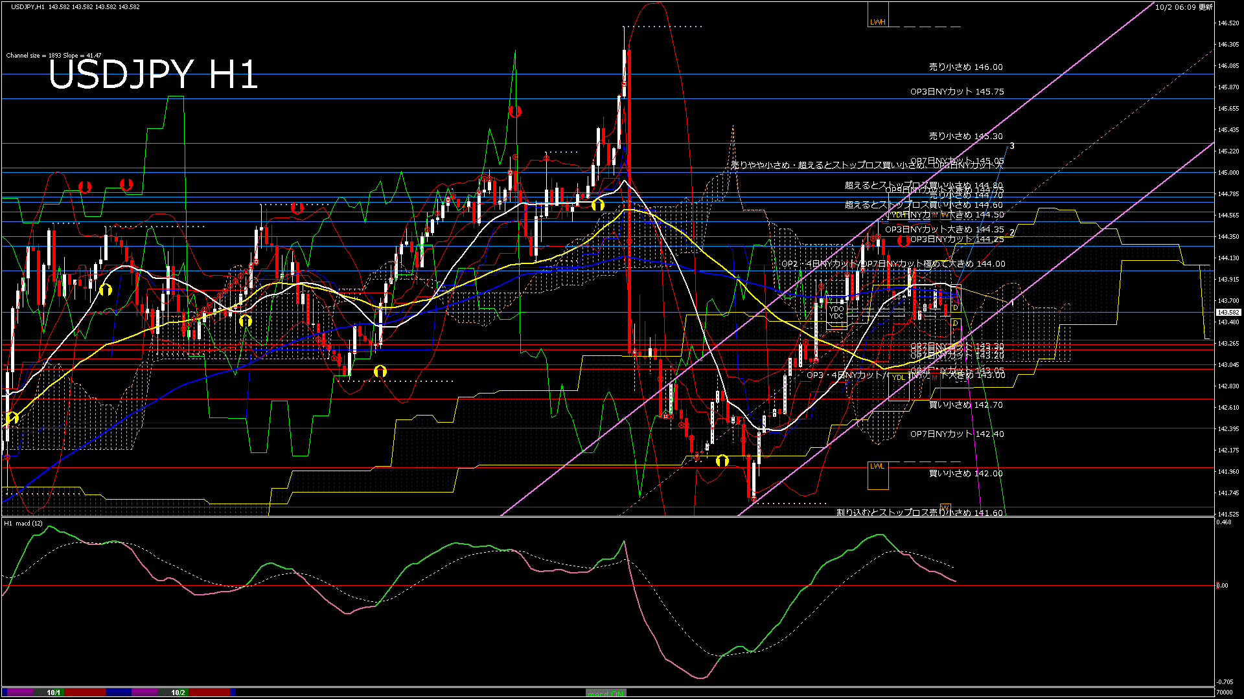Select the YDO YDC label box
1244x699 pixels.
coord(836,313)
